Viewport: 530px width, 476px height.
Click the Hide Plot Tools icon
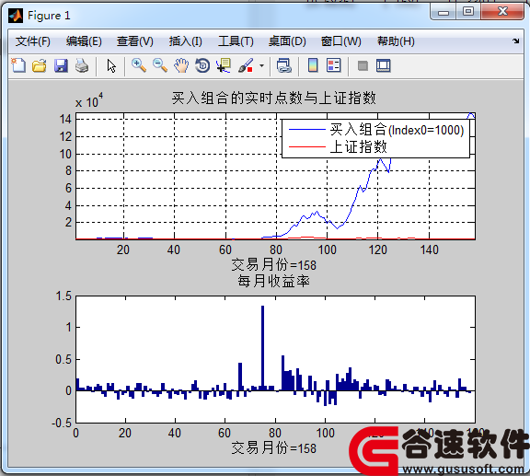[x=363, y=65]
